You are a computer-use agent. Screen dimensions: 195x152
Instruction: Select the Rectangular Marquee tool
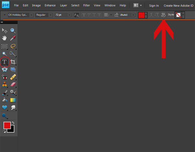(x=5, y=46)
